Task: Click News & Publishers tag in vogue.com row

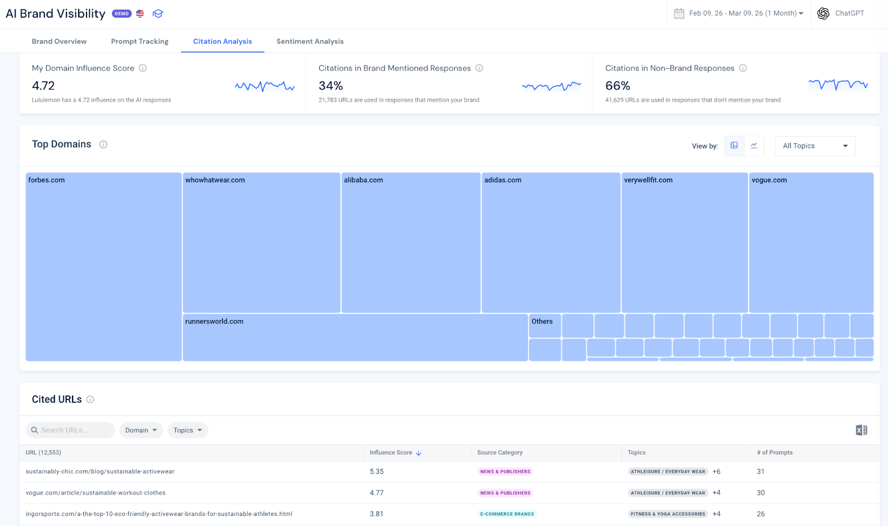Action: click(x=506, y=493)
